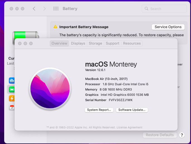191x144 pixels.
Task: Switch to the Support tab
Action: point(112,43)
